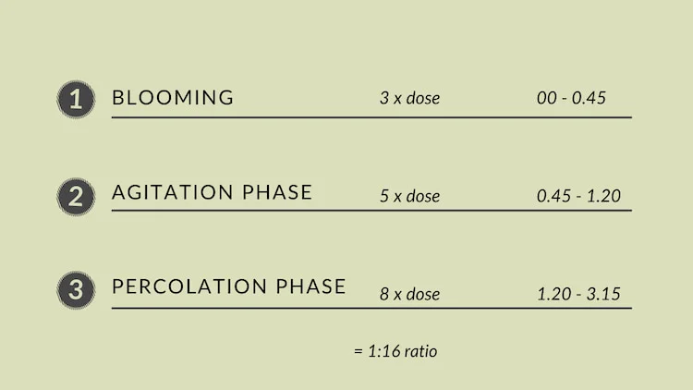Select the "0.45 - 1.20" time range

[578, 196]
